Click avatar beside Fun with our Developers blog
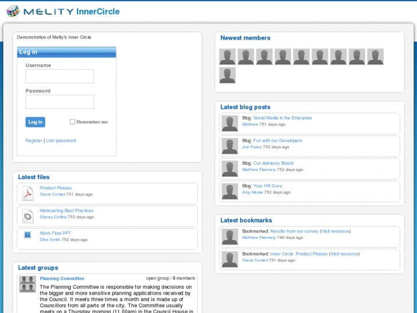 (230, 146)
